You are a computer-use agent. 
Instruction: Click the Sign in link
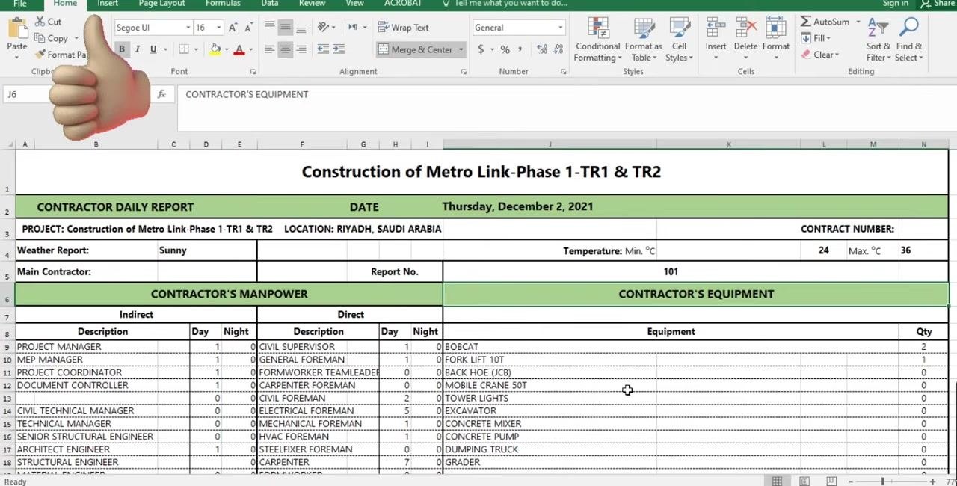895,4
